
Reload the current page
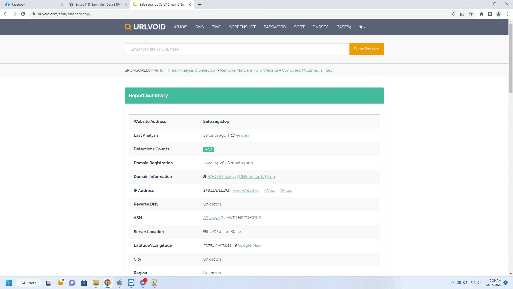23,14
